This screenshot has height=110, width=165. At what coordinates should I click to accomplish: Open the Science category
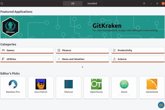coord(138,59)
